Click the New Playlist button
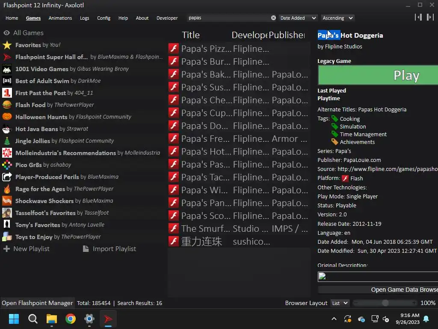This screenshot has height=329, width=438. [26, 249]
